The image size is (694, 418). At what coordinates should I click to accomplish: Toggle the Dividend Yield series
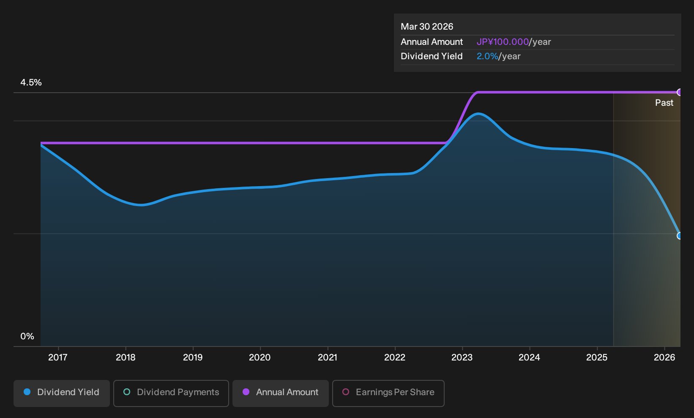[62, 393]
